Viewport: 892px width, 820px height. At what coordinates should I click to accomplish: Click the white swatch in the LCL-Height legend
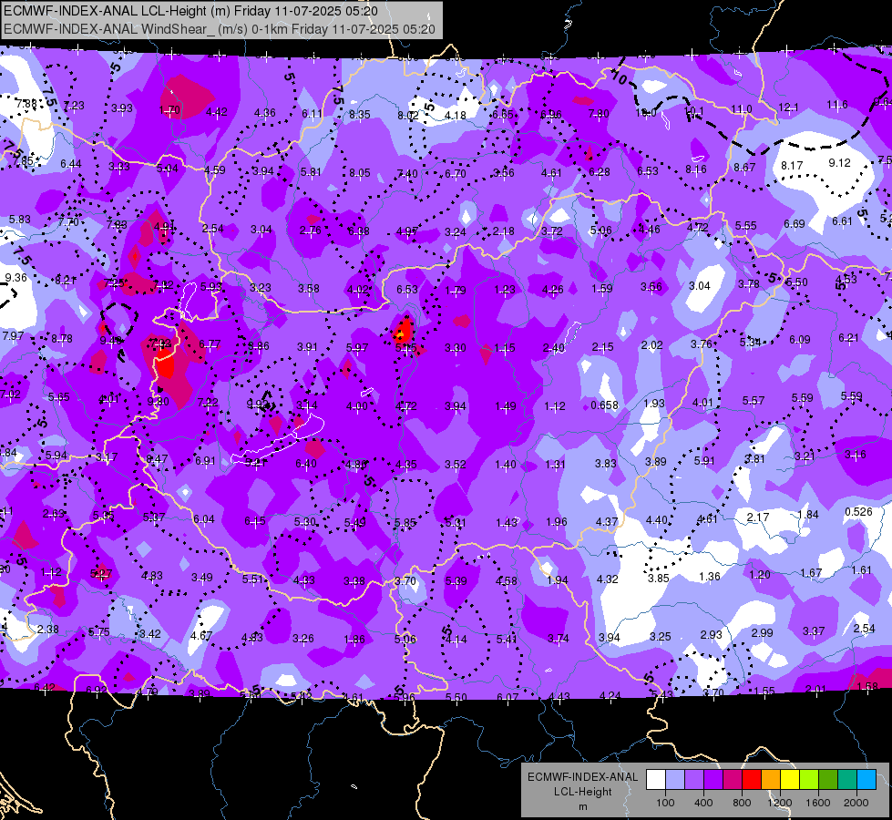click(x=656, y=780)
